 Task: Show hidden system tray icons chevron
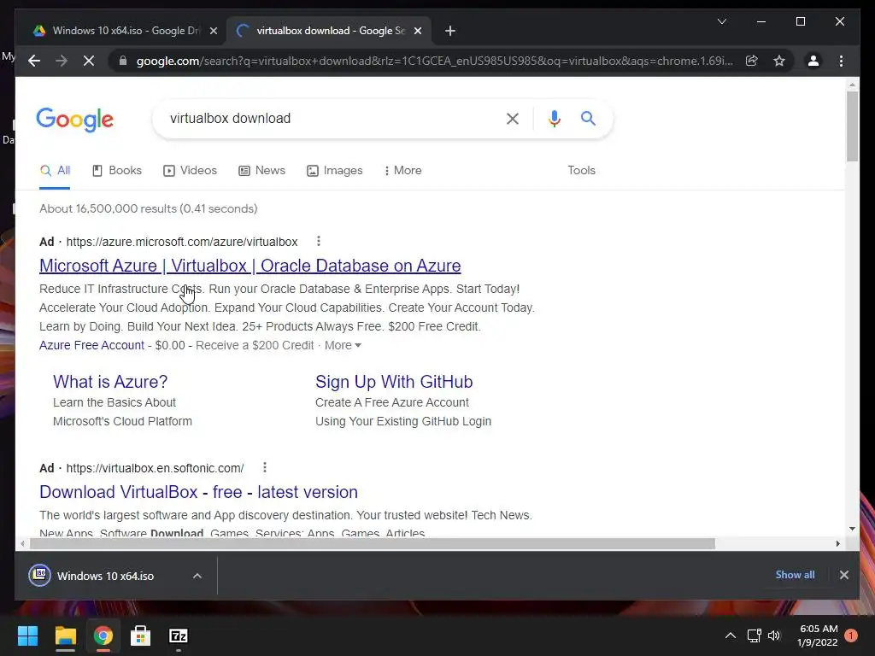tap(730, 635)
